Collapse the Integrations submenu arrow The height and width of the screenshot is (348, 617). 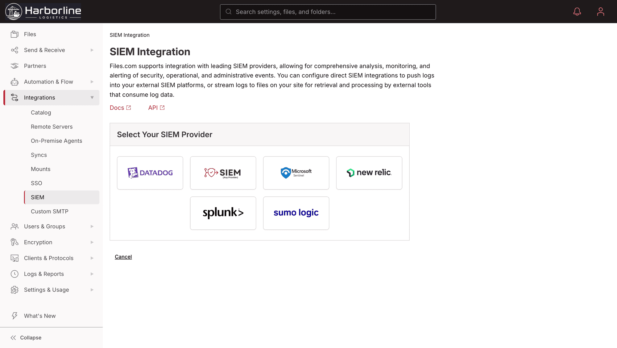[x=92, y=97]
